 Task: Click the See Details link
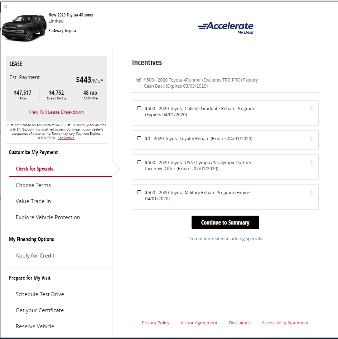click(x=66, y=138)
